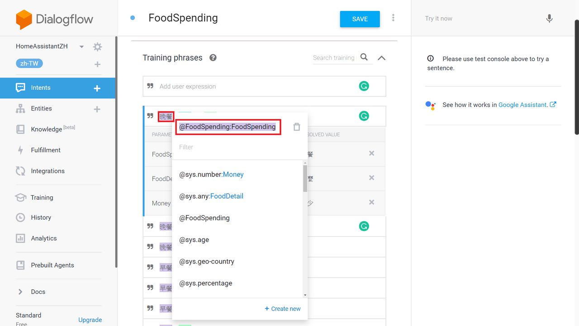The image size is (579, 326).
Task: Go to Training in the sidebar
Action: pyautogui.click(x=42, y=197)
